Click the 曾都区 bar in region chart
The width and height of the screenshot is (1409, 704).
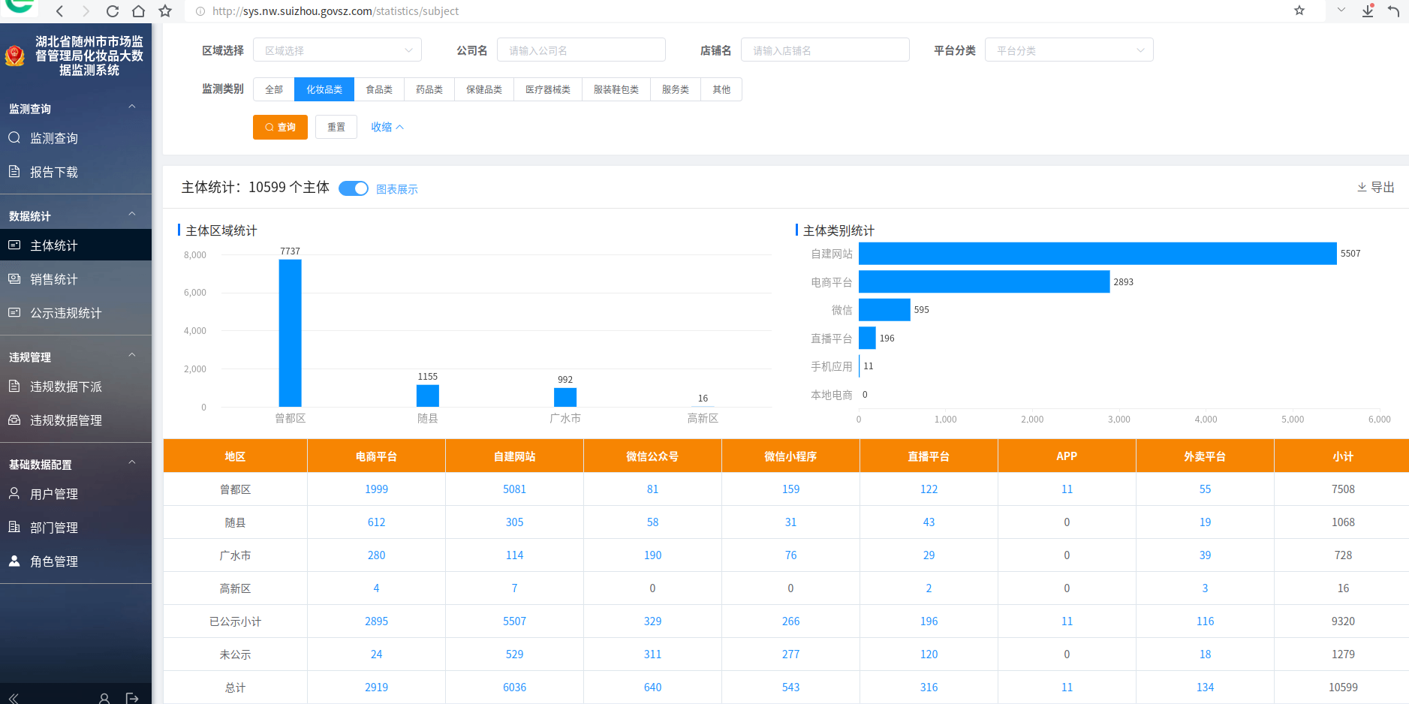290,333
